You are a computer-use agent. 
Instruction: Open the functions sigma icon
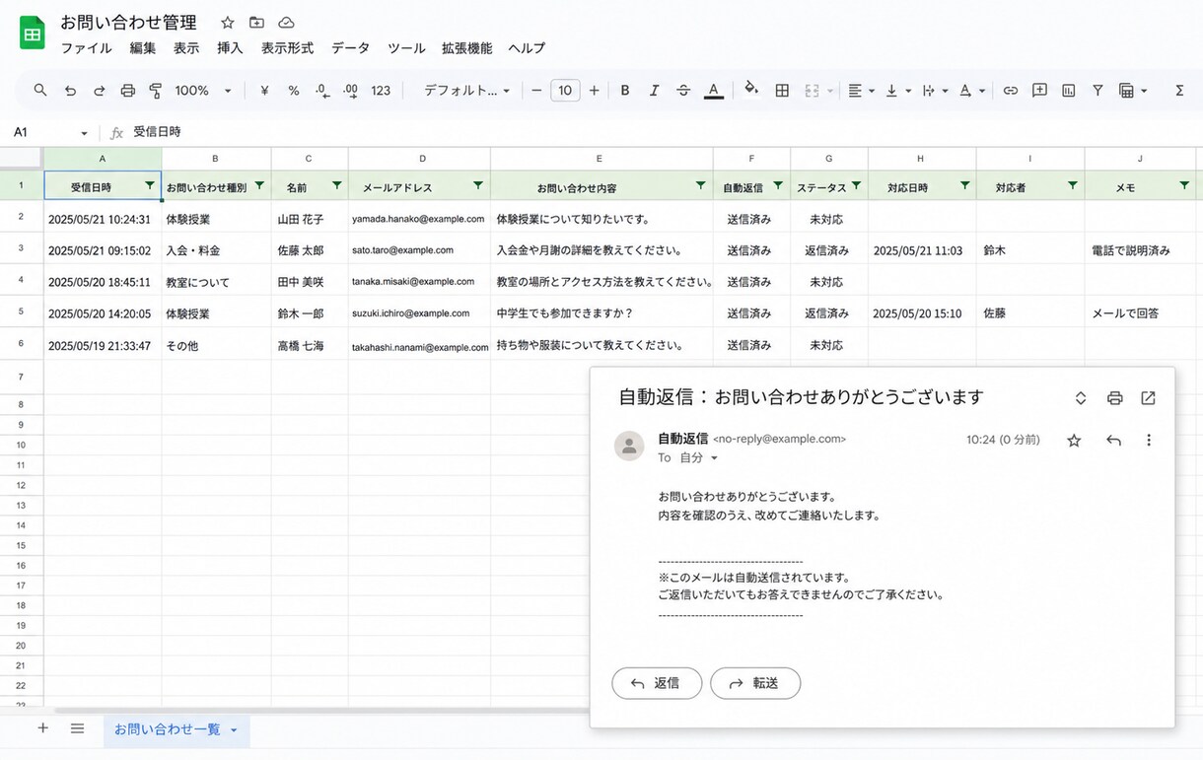click(x=1179, y=90)
